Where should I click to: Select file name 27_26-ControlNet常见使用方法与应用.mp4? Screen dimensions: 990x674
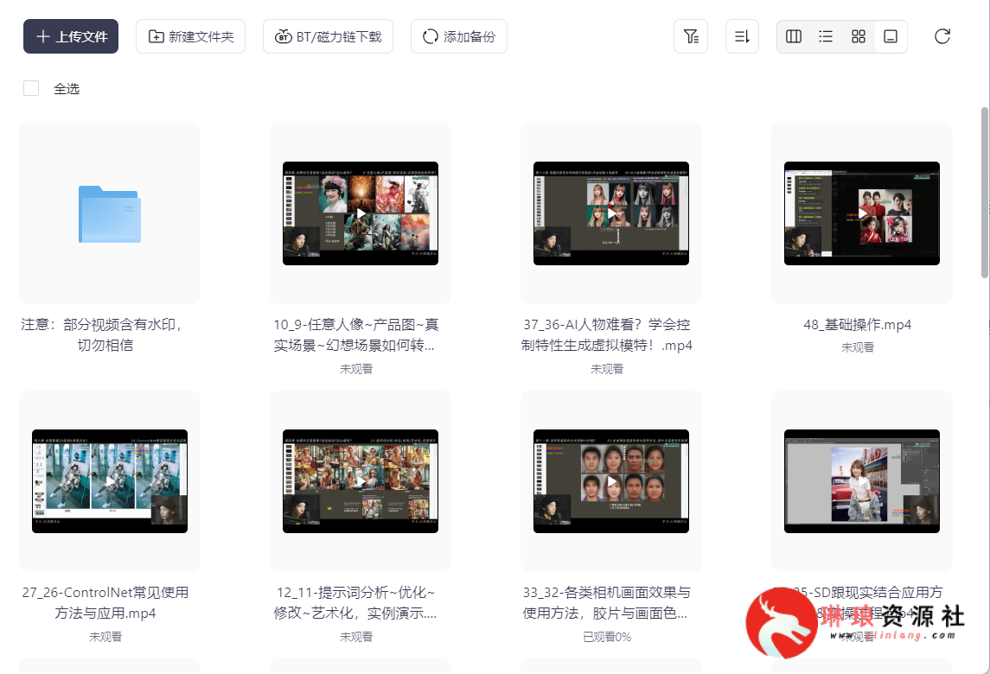pos(105,602)
